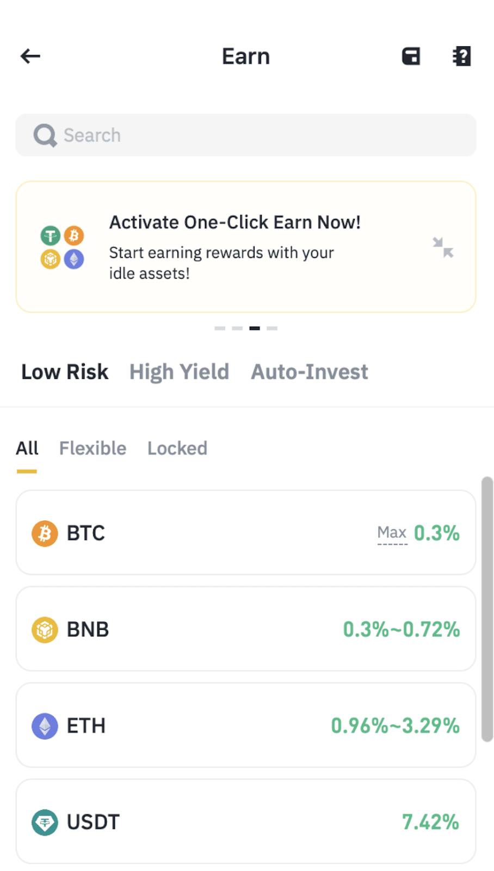
Task: Filter products by Flexible
Action: click(92, 449)
